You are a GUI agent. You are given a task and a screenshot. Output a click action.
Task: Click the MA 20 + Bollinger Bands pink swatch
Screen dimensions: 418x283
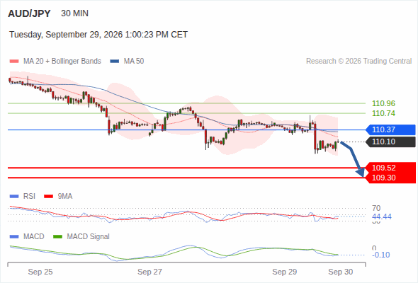point(14,62)
